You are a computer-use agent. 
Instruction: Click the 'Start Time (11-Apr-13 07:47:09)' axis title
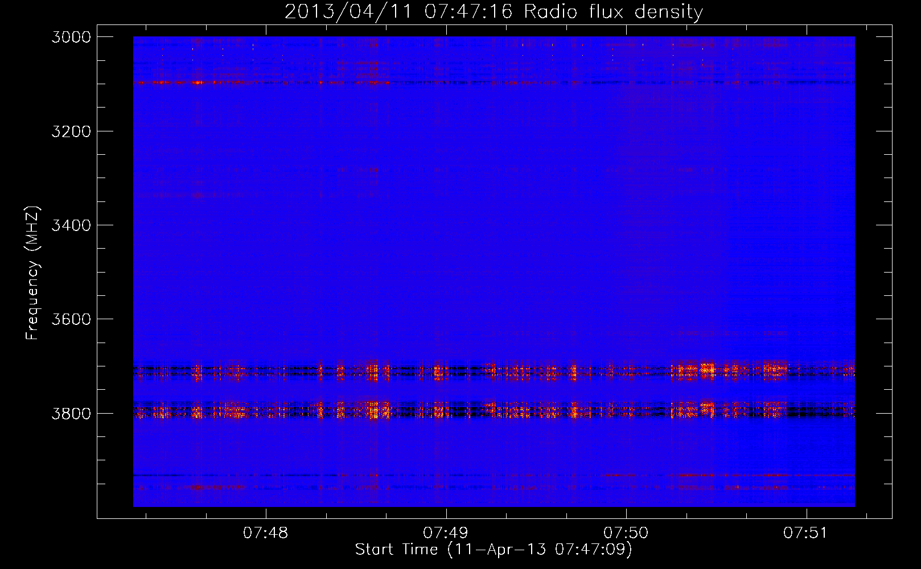coord(494,550)
